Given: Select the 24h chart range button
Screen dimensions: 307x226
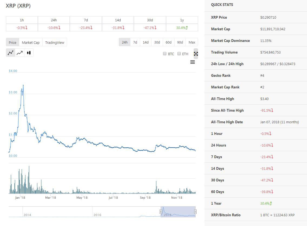Looking at the screenshot, I should pyautogui.click(x=124, y=42).
